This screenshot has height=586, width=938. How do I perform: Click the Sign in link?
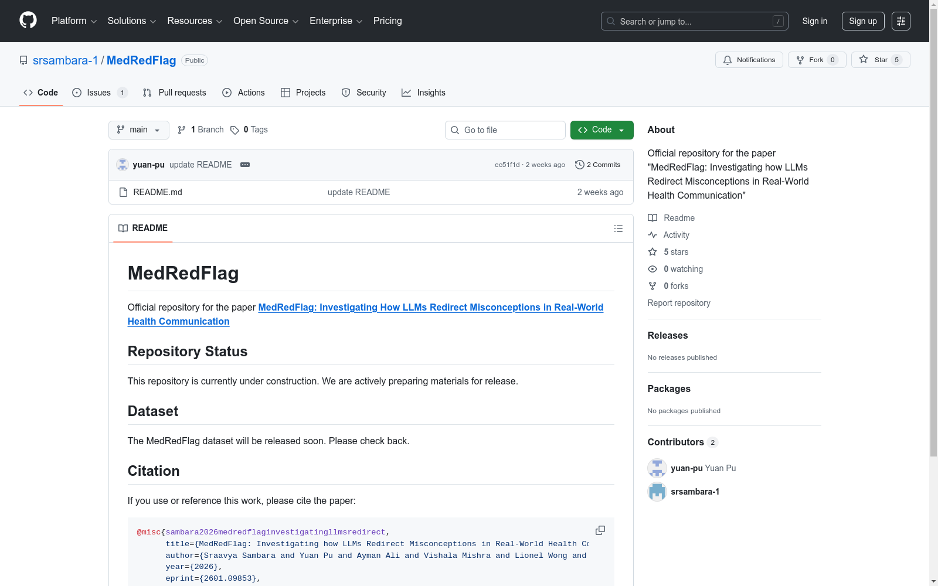pos(815,21)
